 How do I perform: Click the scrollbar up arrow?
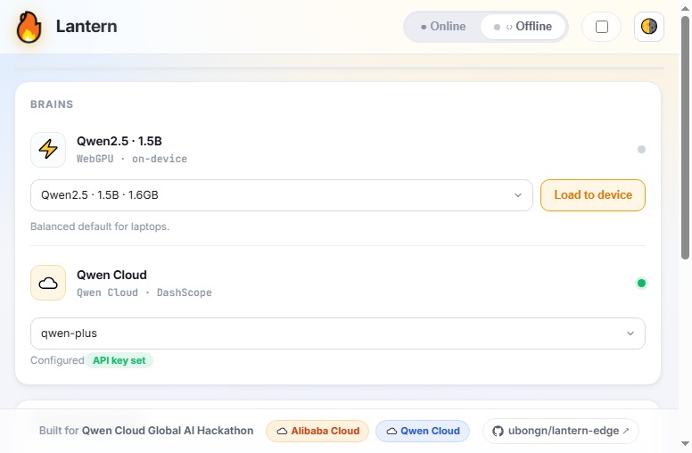point(685,8)
